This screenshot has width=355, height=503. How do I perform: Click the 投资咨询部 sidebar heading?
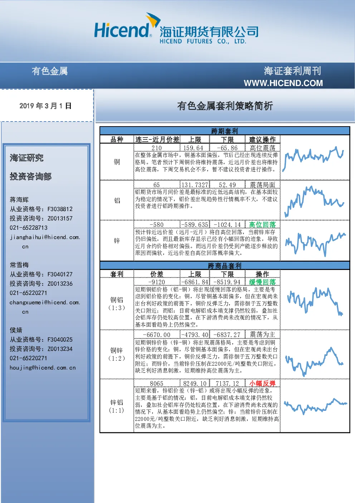tap(31, 176)
